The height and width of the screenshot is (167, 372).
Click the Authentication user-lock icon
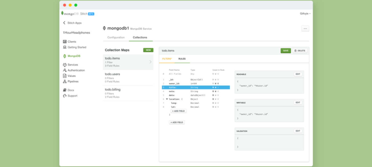[x=65, y=70]
